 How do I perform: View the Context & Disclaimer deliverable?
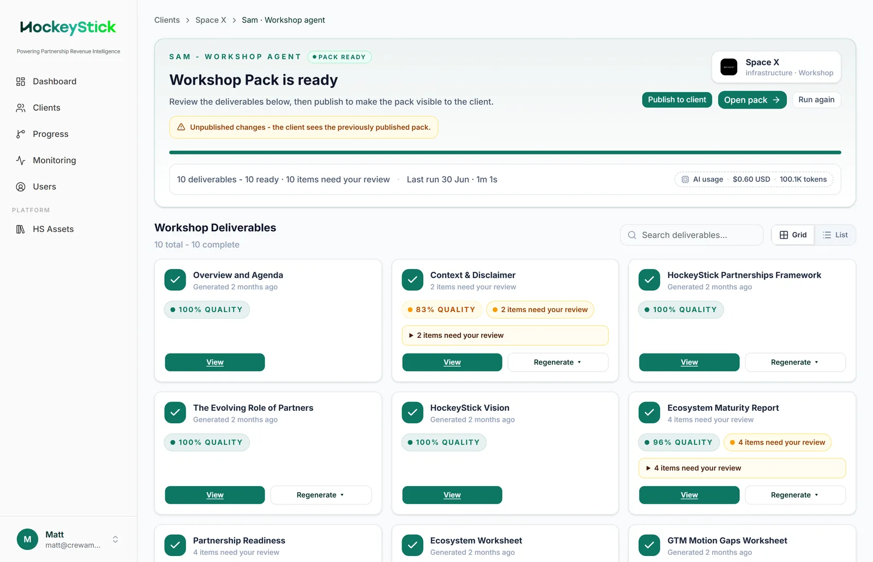(452, 362)
